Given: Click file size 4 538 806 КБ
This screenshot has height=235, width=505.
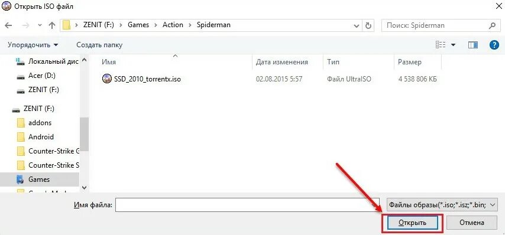Looking at the screenshot, I should (x=417, y=79).
